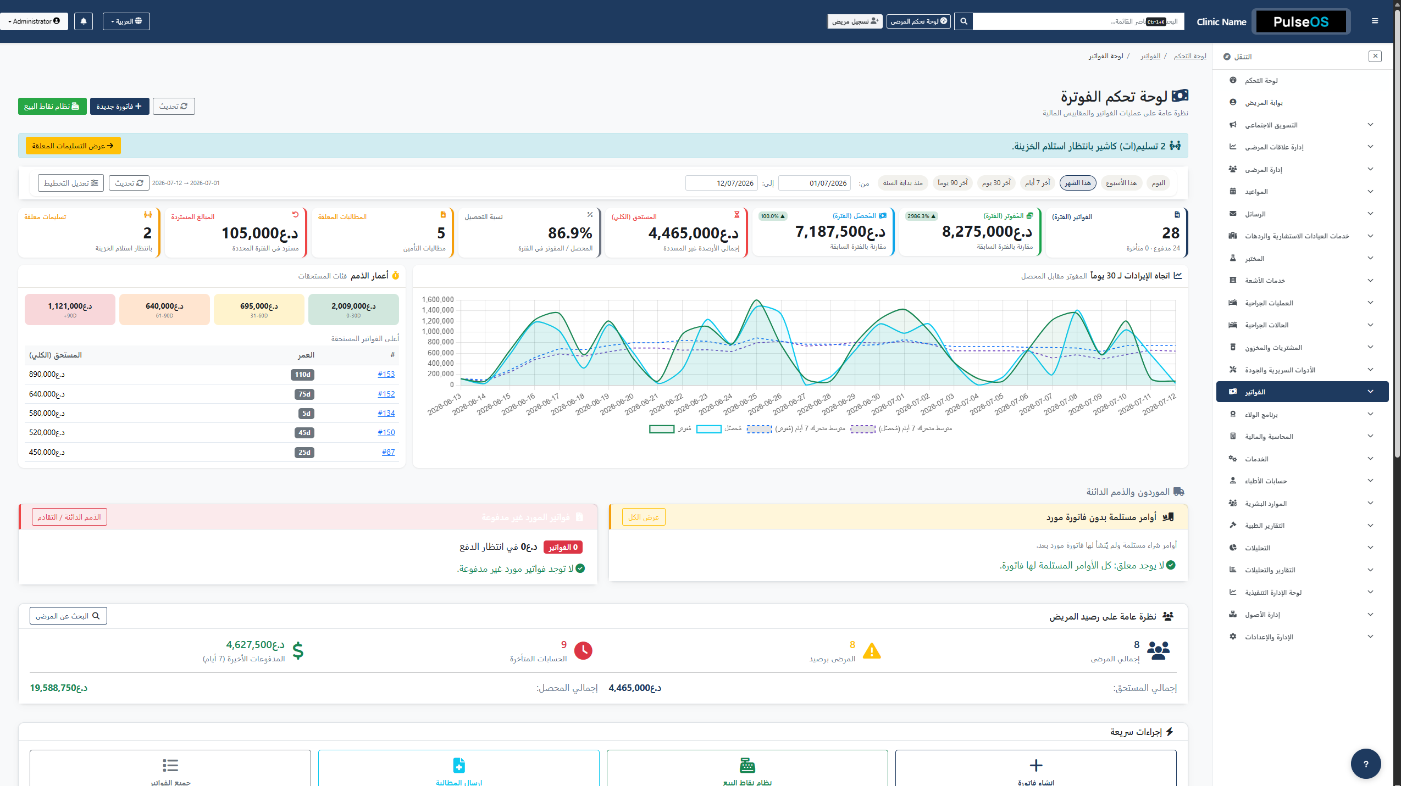Image resolution: width=1401 pixels, height=786 pixels.
Task: Click the yellow warning triangle icon
Action: (872, 651)
